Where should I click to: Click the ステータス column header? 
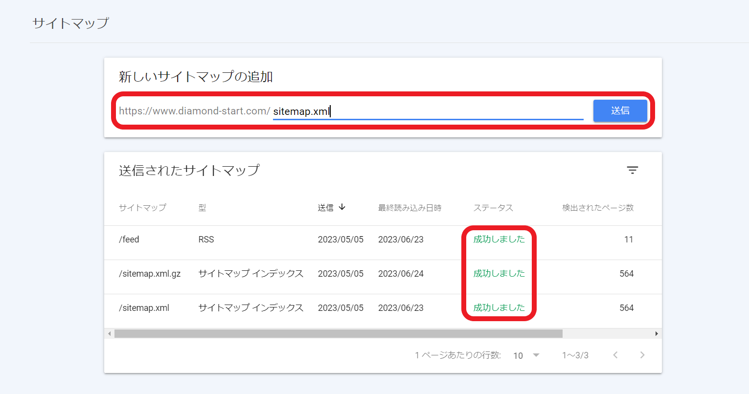click(493, 208)
